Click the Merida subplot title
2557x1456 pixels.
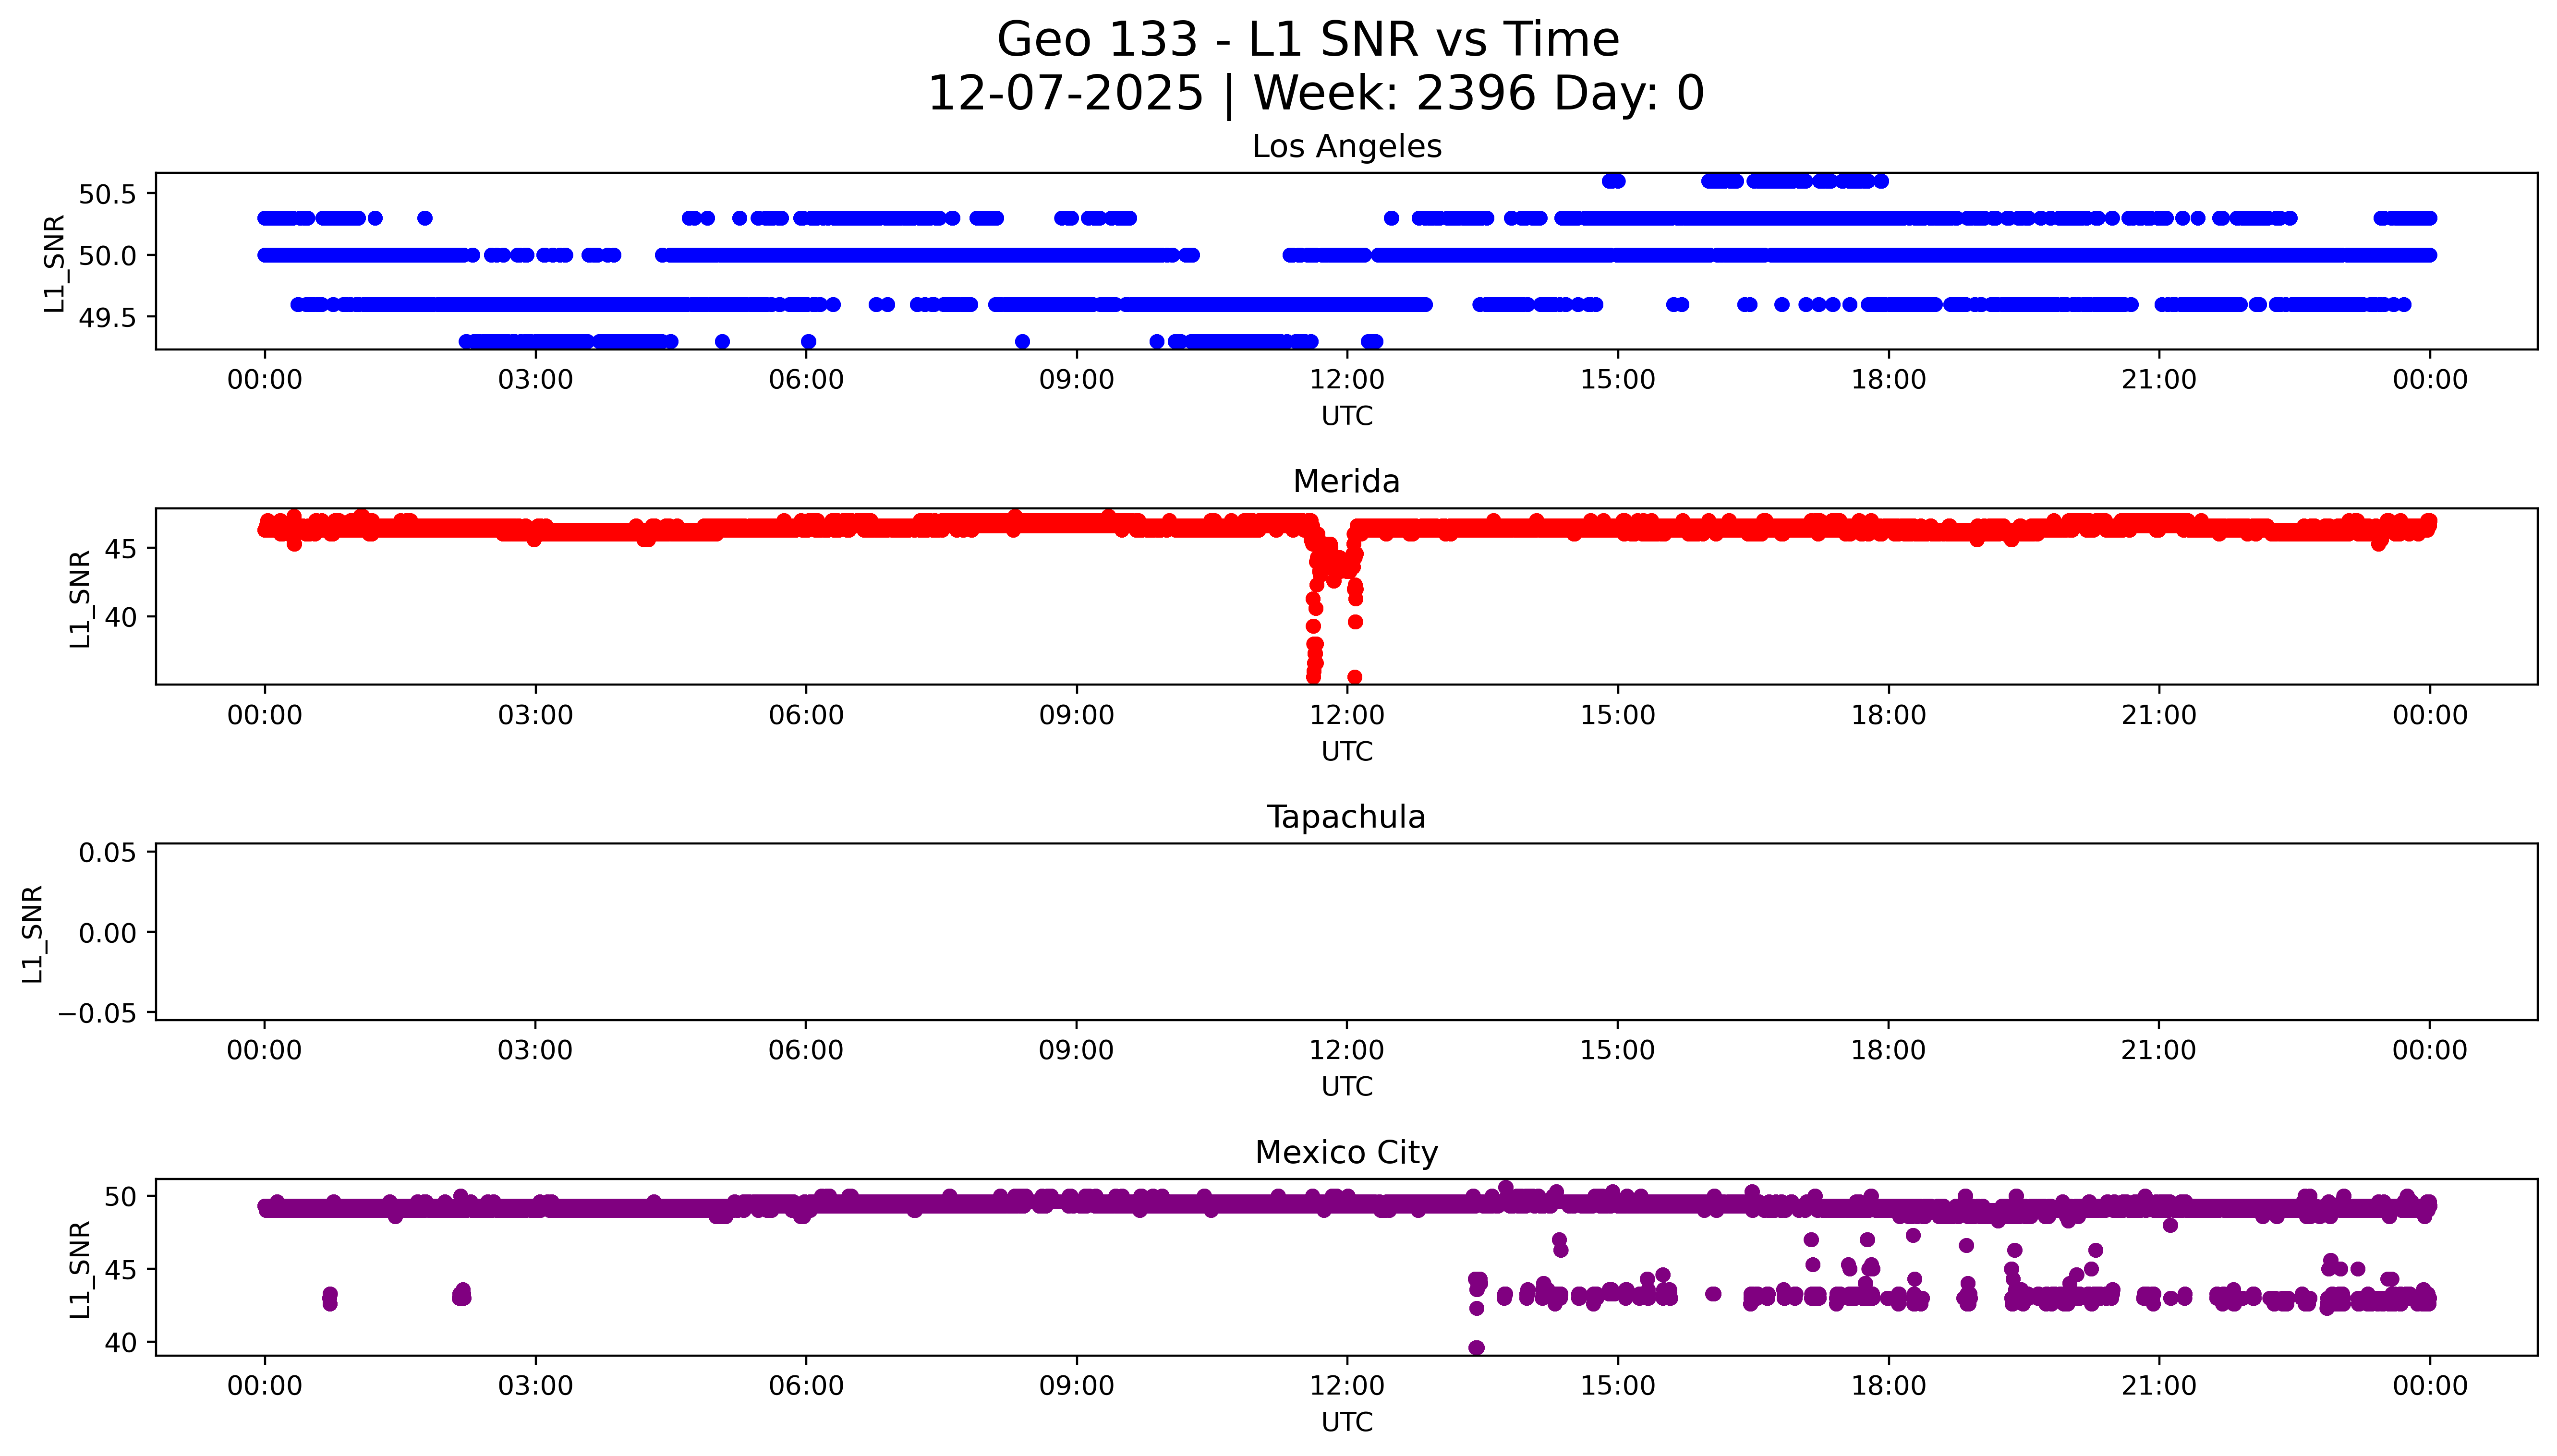[x=1346, y=482]
